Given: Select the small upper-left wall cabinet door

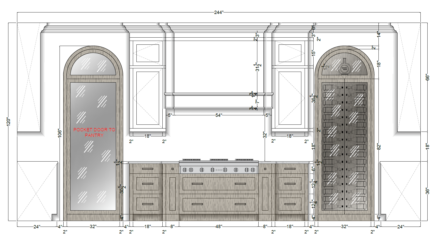Looking at the screenshot, I should [148, 53].
